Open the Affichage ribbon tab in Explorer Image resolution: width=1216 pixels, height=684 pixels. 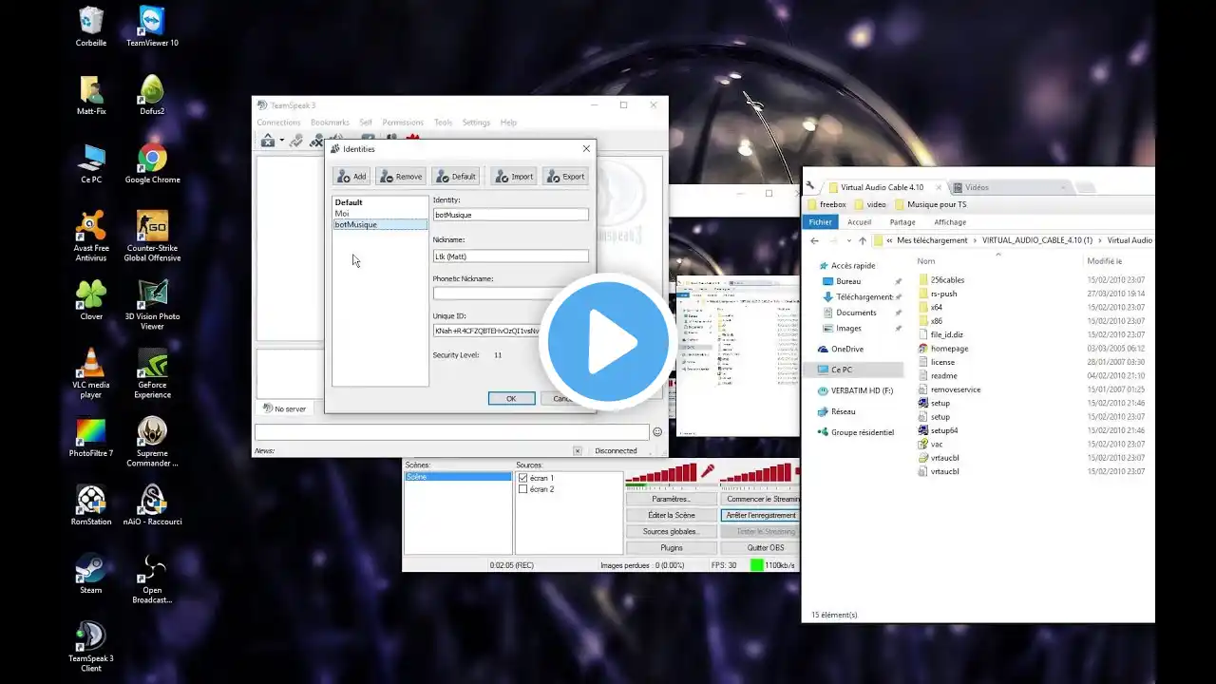tap(950, 222)
